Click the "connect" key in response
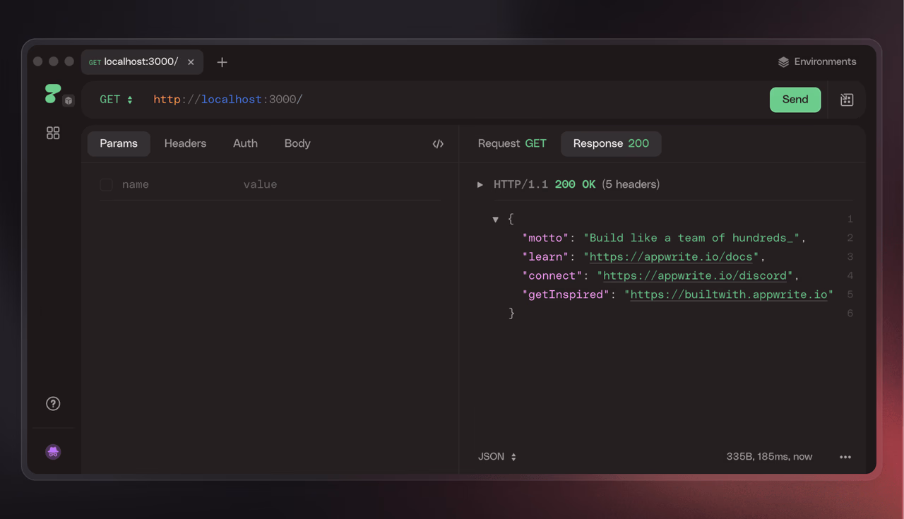Image resolution: width=904 pixels, height=519 pixels. (x=553, y=276)
